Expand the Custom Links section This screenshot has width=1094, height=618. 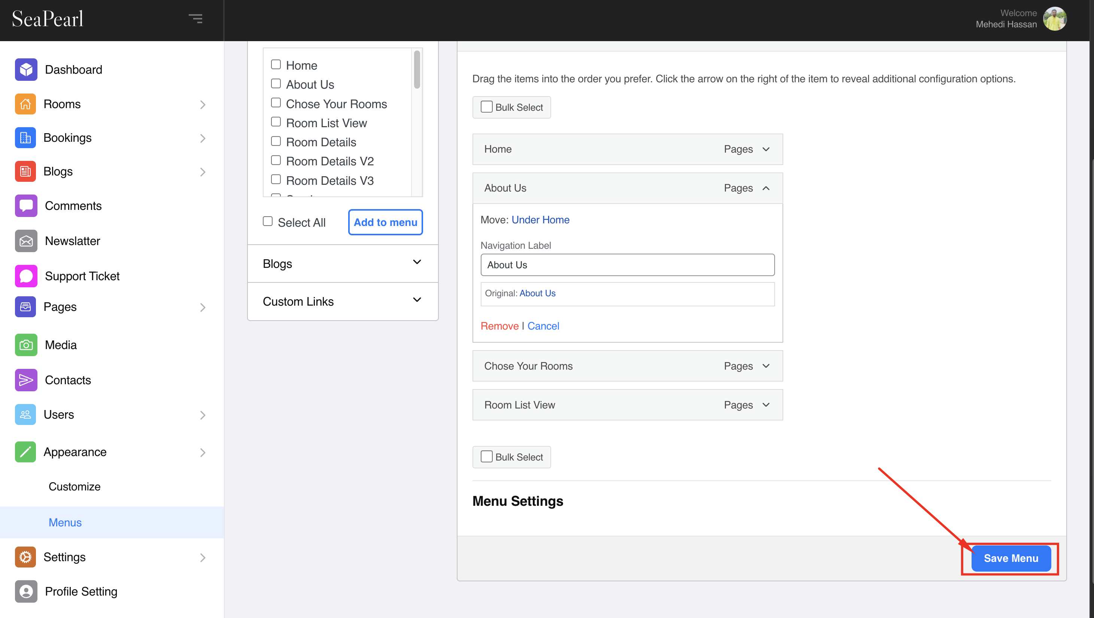342,301
